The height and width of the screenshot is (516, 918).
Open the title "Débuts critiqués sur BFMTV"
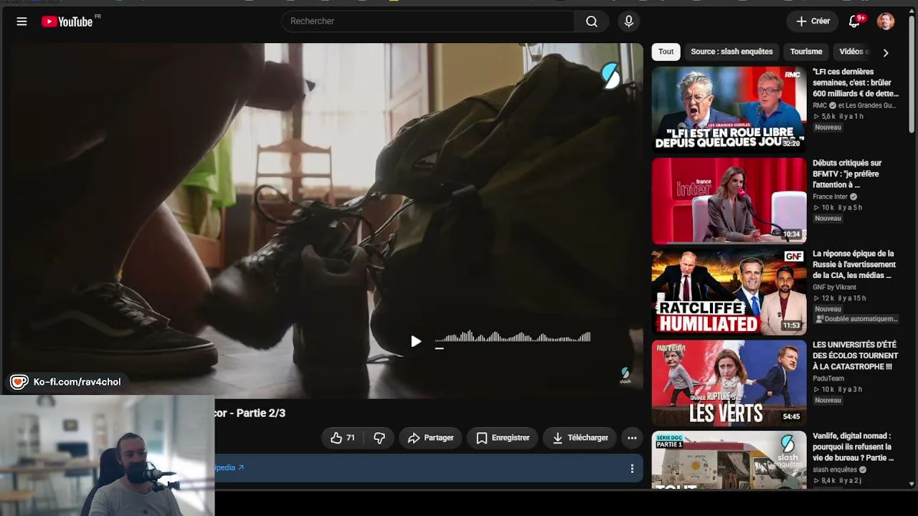point(847,174)
